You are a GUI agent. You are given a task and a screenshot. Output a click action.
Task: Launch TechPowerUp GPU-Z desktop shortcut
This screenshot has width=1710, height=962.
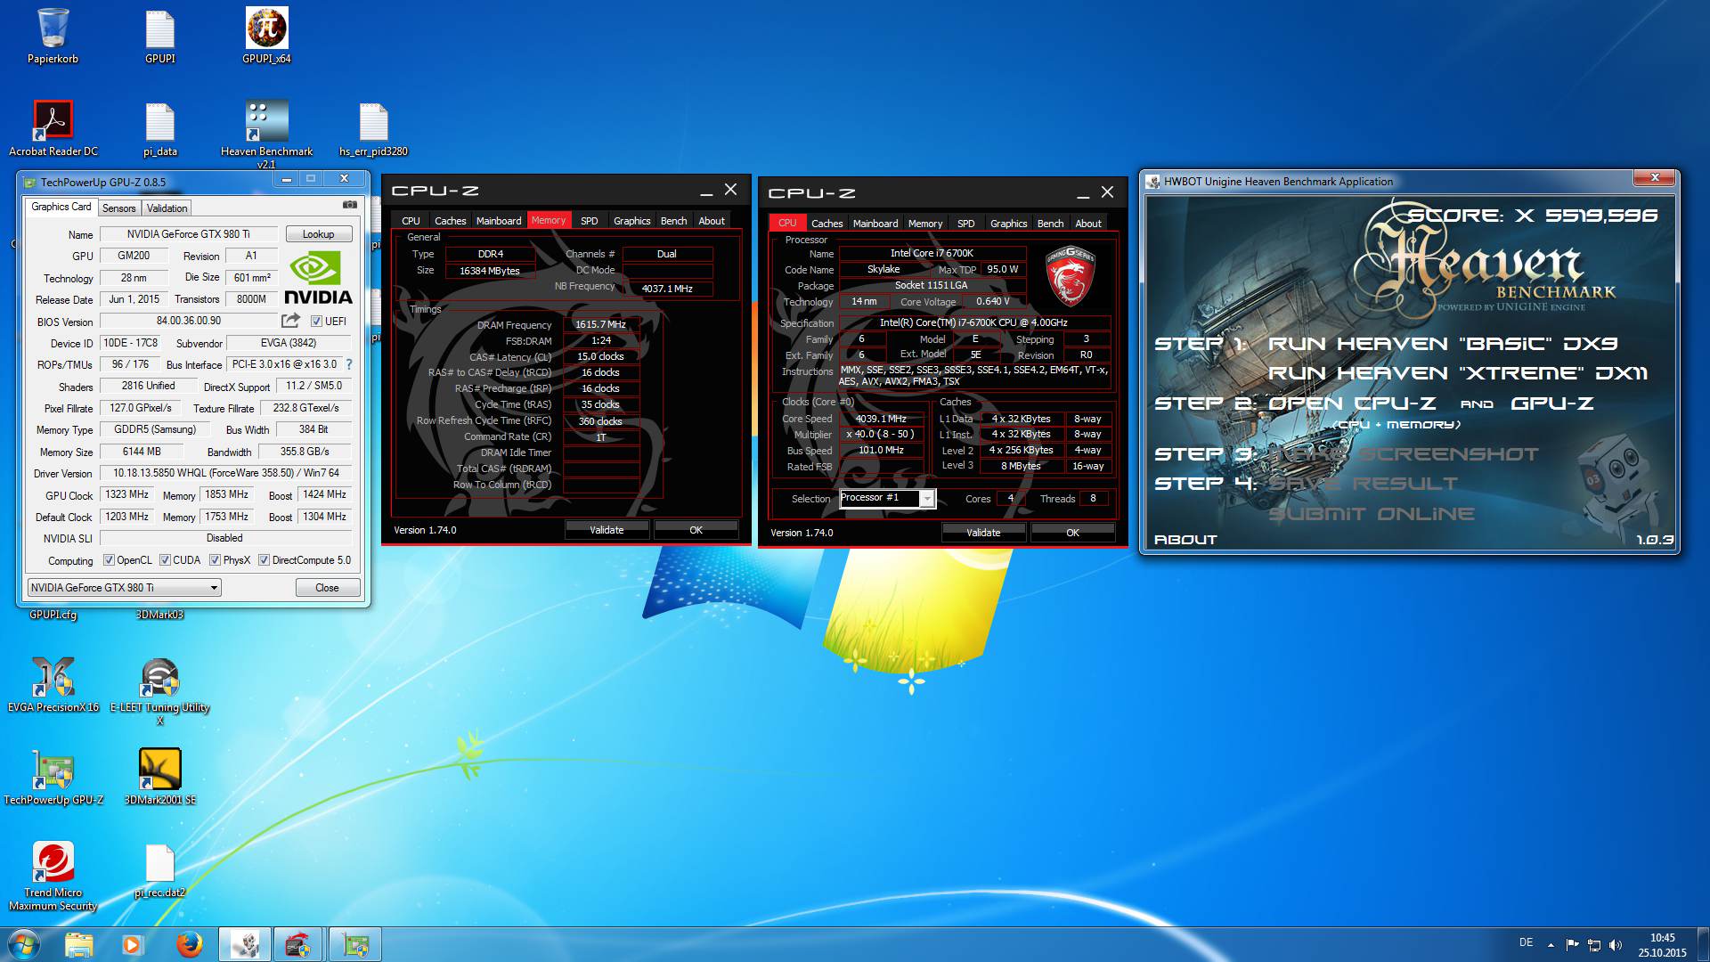coord(53,777)
